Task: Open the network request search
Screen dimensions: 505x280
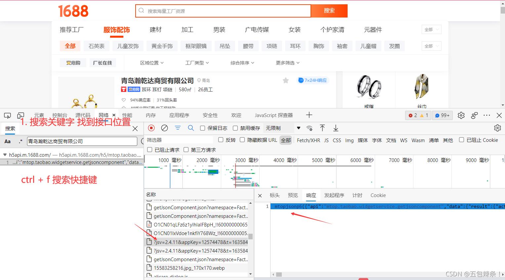Action: 191,128
